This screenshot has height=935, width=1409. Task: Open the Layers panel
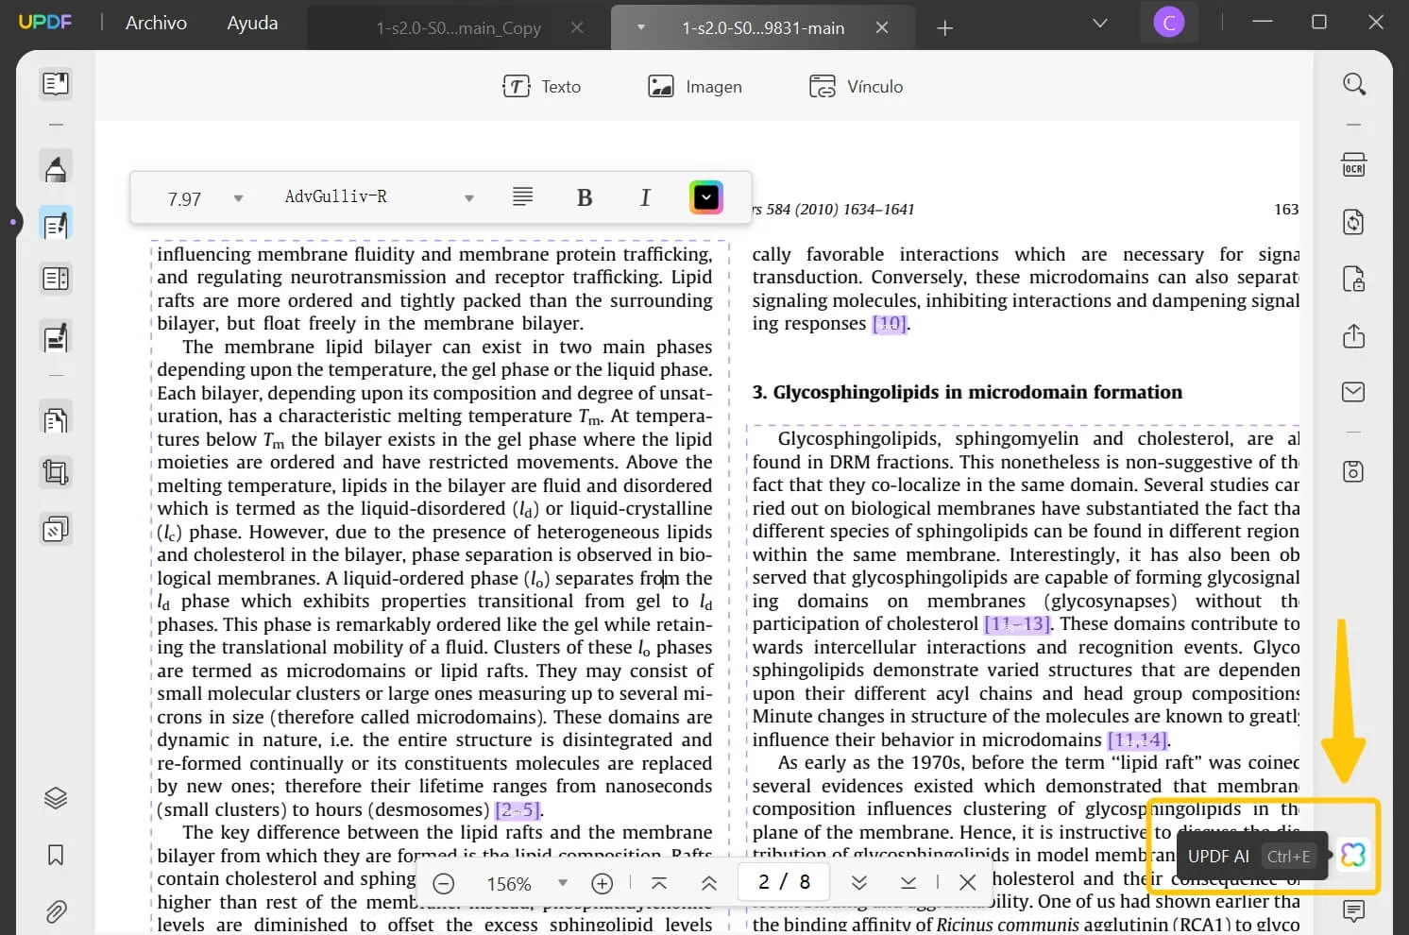[56, 798]
